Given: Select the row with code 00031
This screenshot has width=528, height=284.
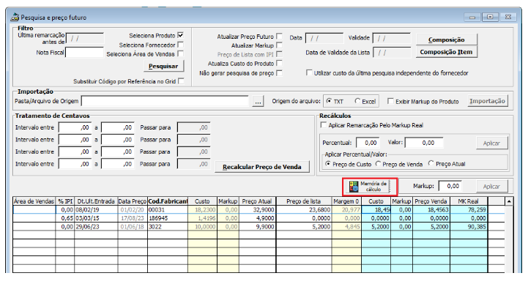Looking at the screenshot, I should point(259,209).
